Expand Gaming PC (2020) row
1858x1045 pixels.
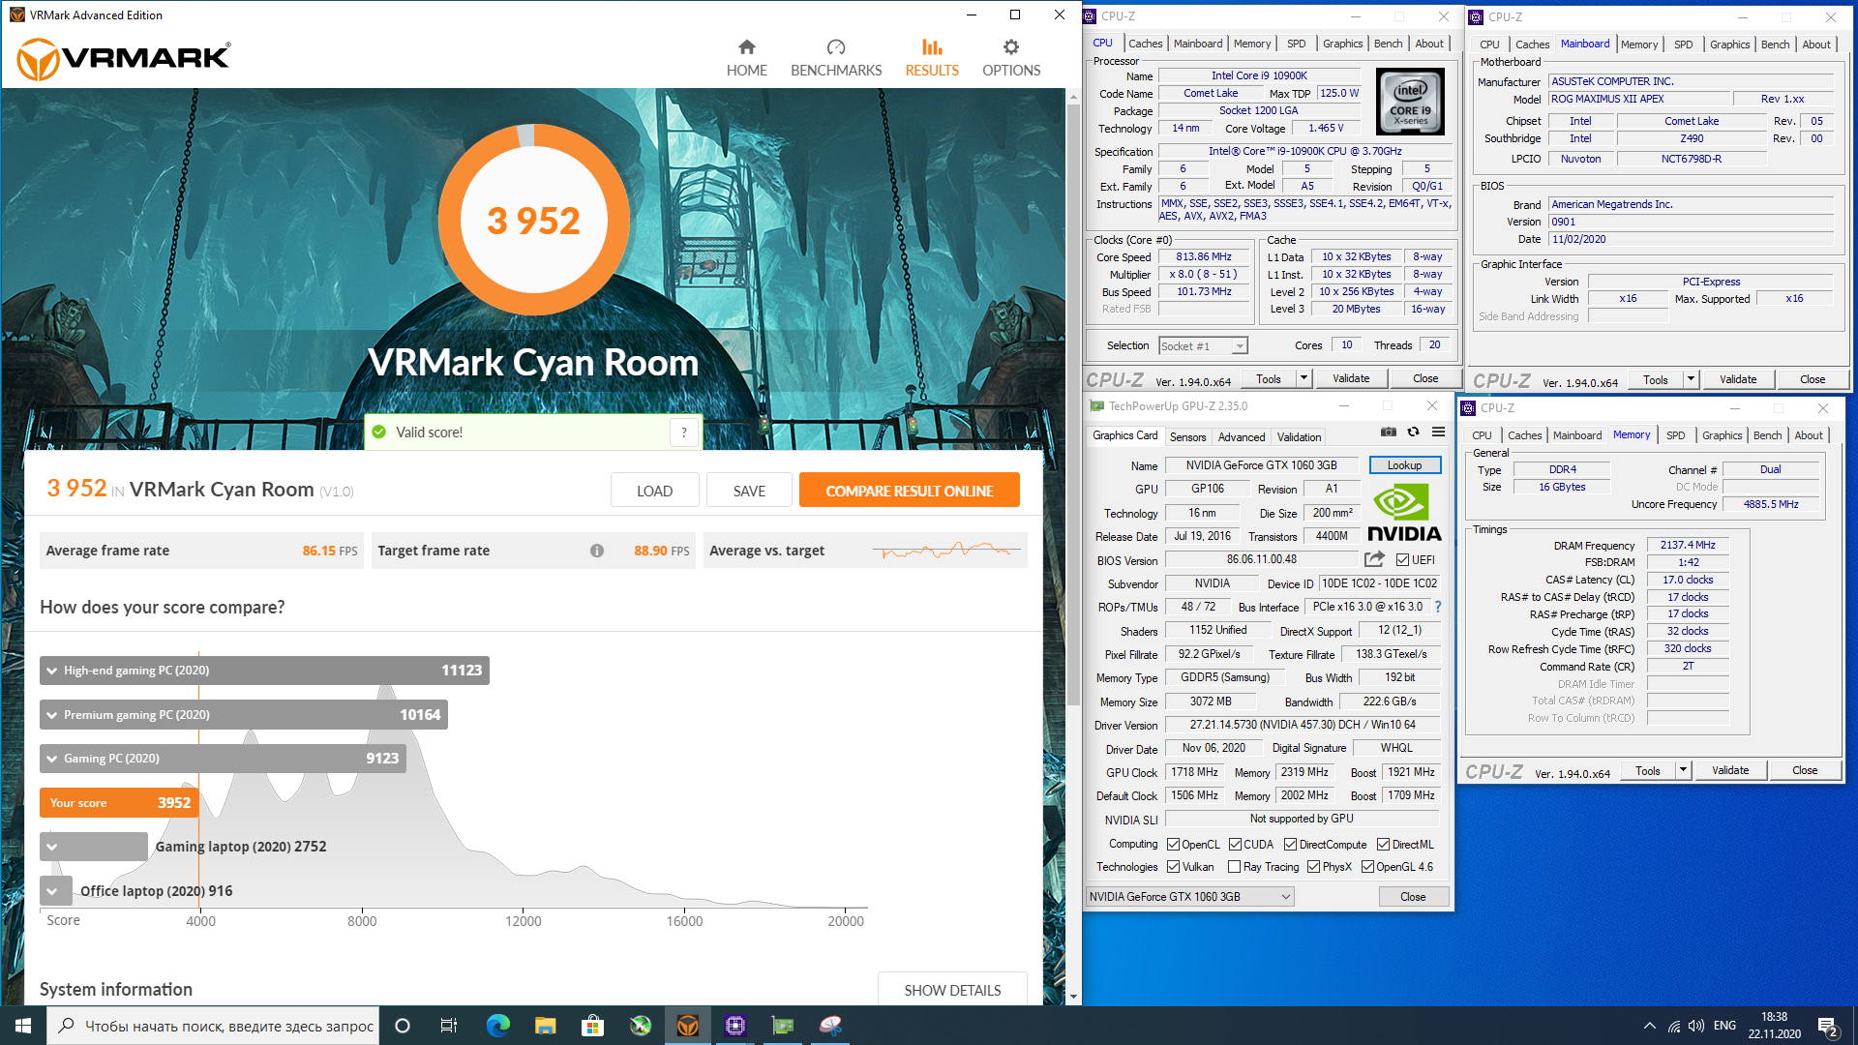(223, 759)
